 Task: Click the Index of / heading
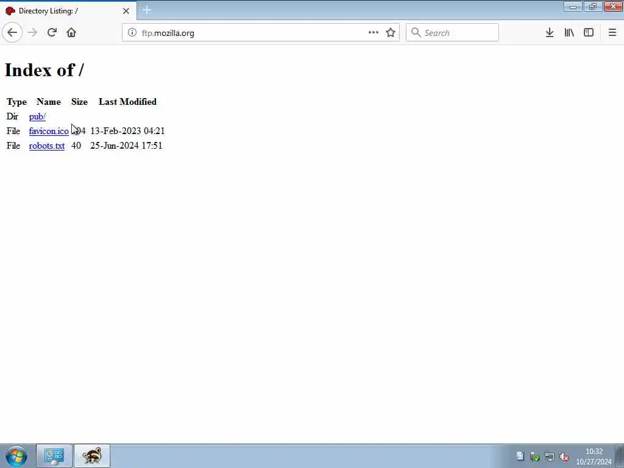click(x=44, y=70)
